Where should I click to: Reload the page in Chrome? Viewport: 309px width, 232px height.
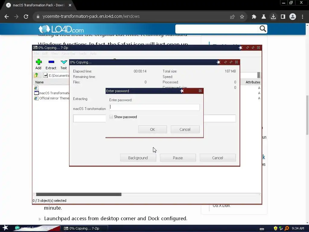point(26,17)
